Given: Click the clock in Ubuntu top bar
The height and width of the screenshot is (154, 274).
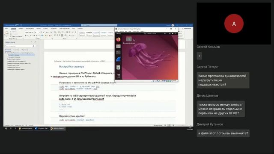Looking at the screenshot, I should click(x=150, y=33).
